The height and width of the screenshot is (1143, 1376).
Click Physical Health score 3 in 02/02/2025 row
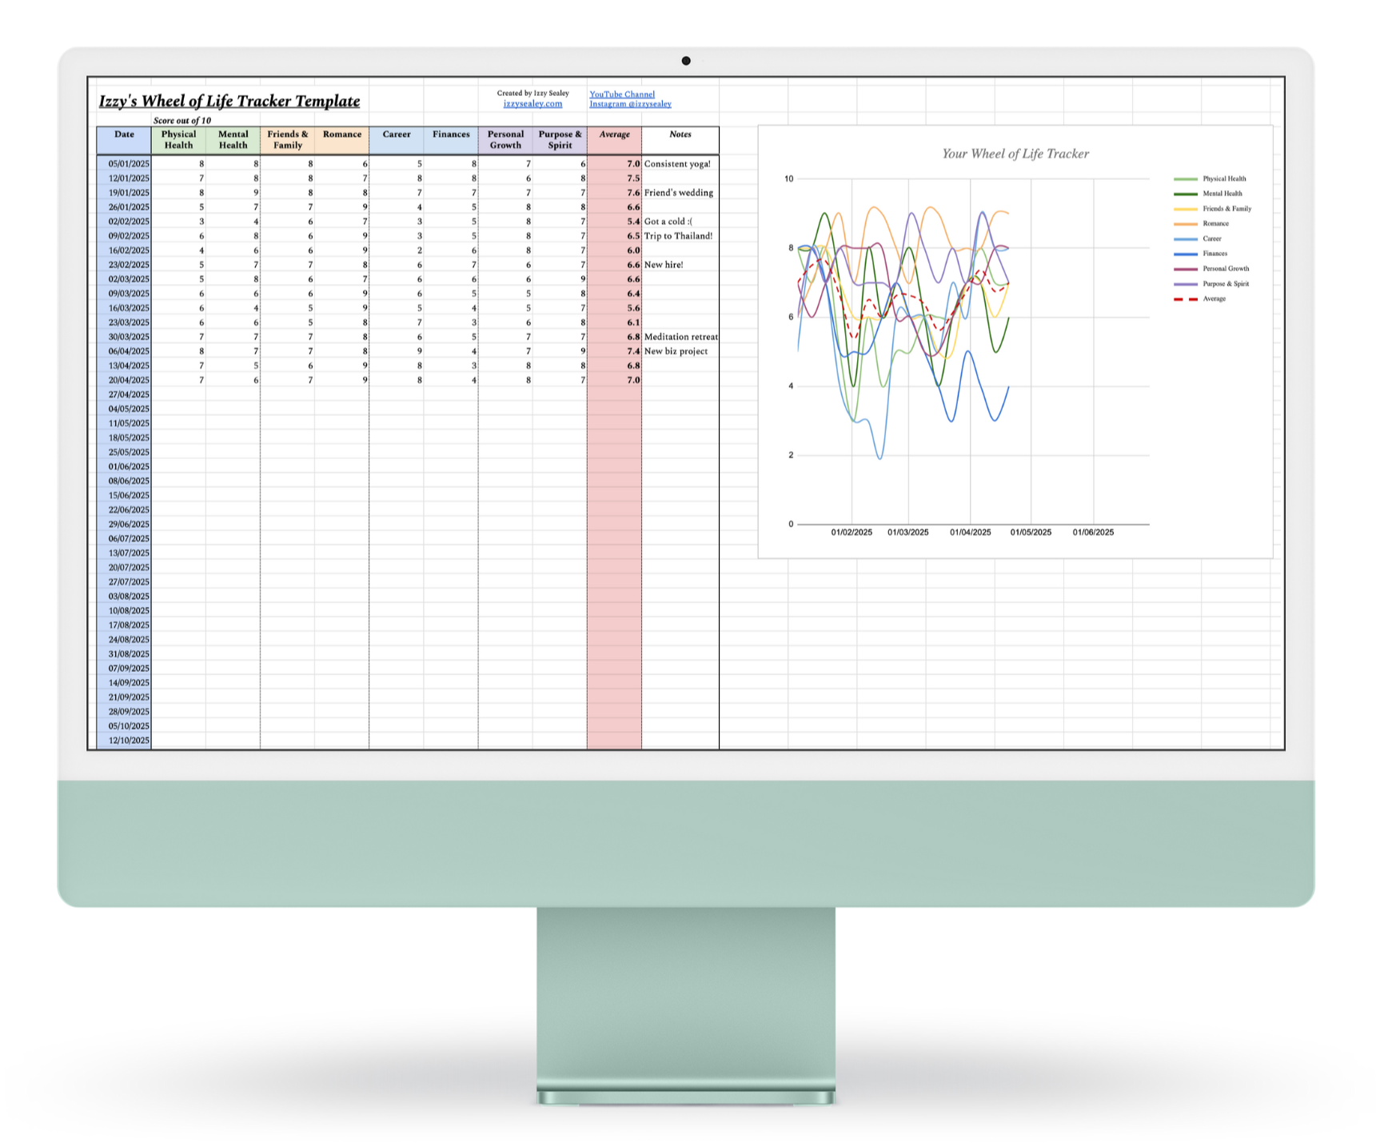178,222
